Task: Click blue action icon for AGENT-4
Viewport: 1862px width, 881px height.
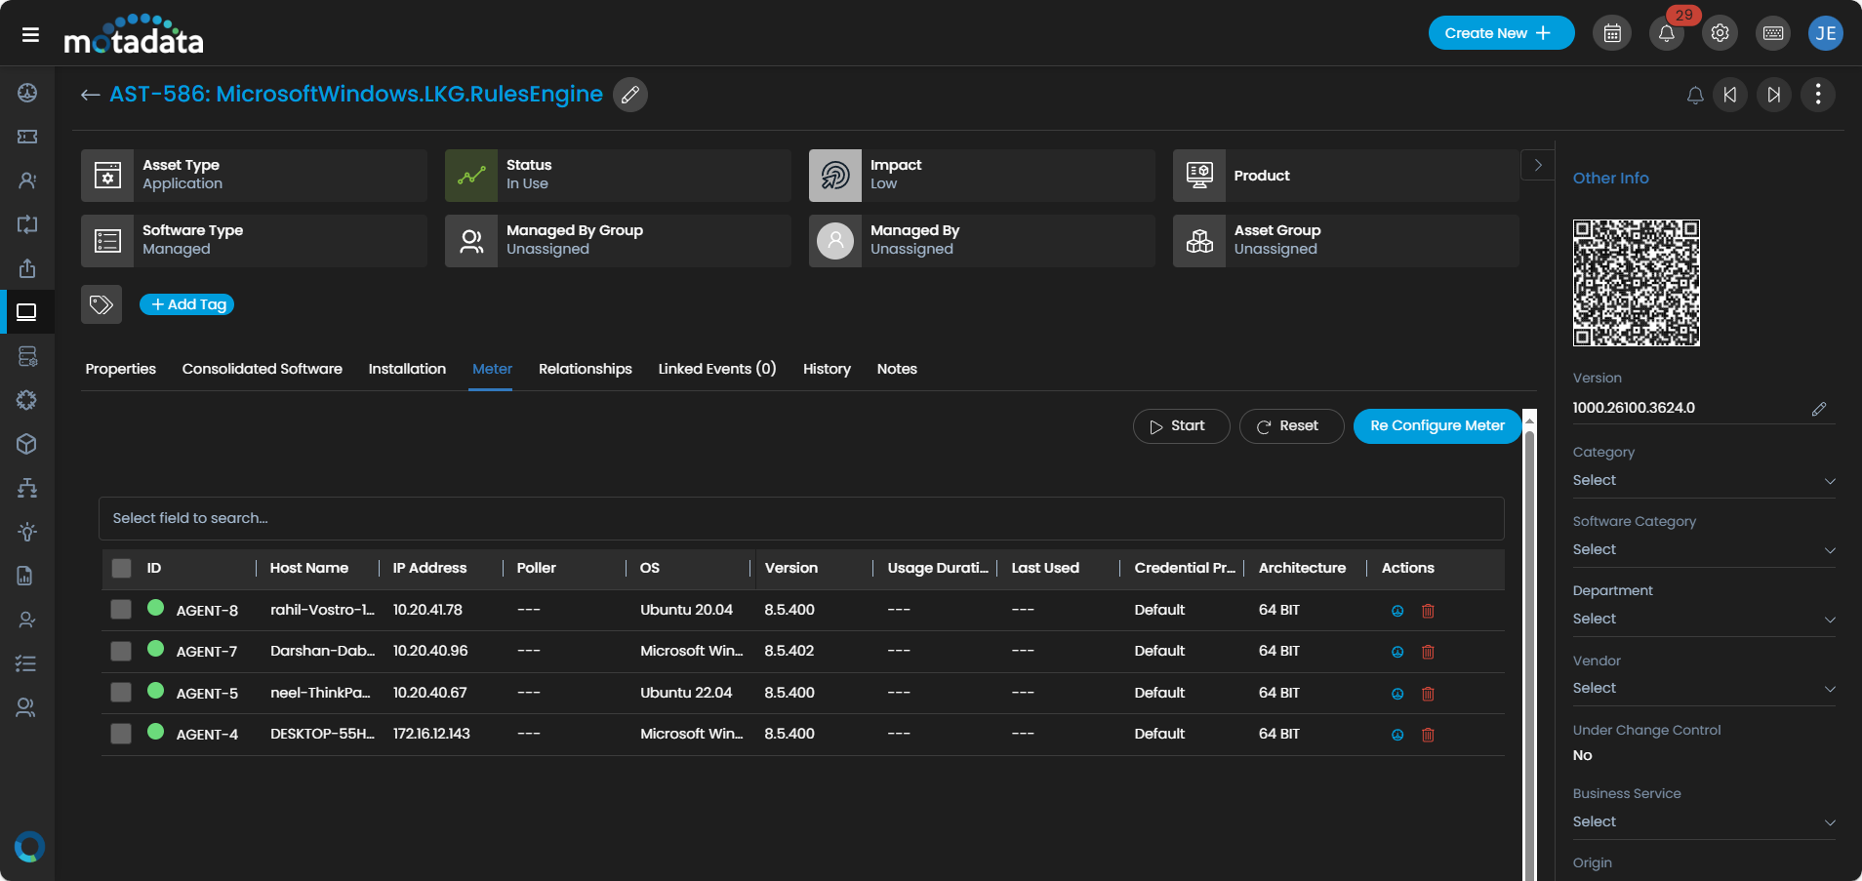Action: 1397,735
